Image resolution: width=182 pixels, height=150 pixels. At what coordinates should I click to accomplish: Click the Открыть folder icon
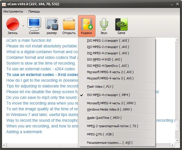pos(69,26)
